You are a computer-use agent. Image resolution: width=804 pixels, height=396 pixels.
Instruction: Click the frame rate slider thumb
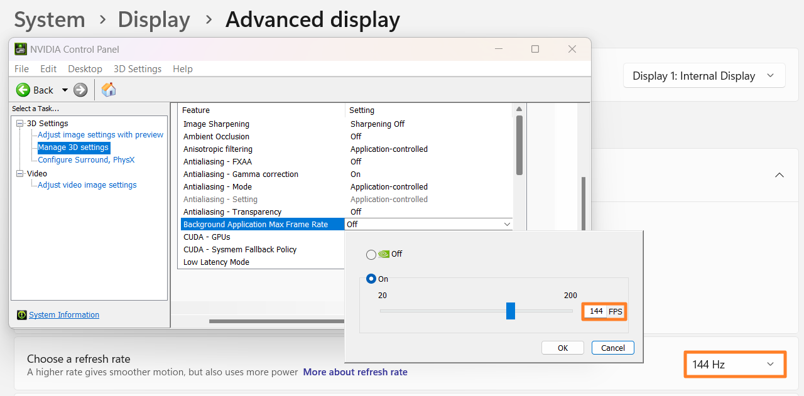(511, 311)
